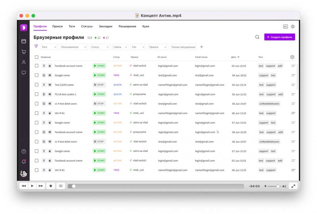The width and height of the screenshot is (317, 214).
Task: Tick checkbox for Fb UA test cookie 1
Action: [x=37, y=94]
